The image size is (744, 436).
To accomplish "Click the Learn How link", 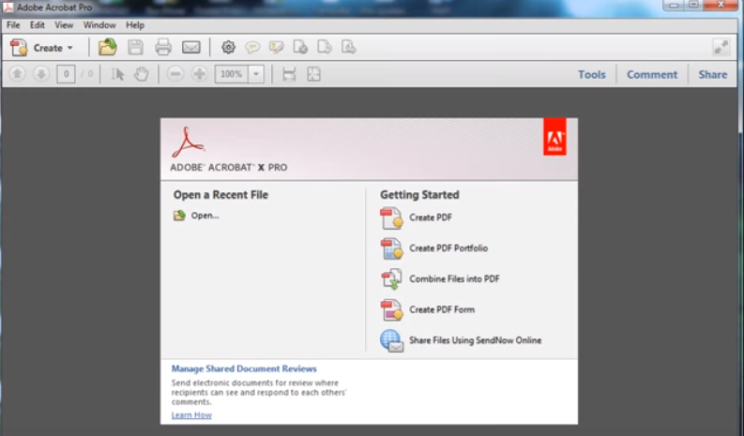I will coord(191,415).
